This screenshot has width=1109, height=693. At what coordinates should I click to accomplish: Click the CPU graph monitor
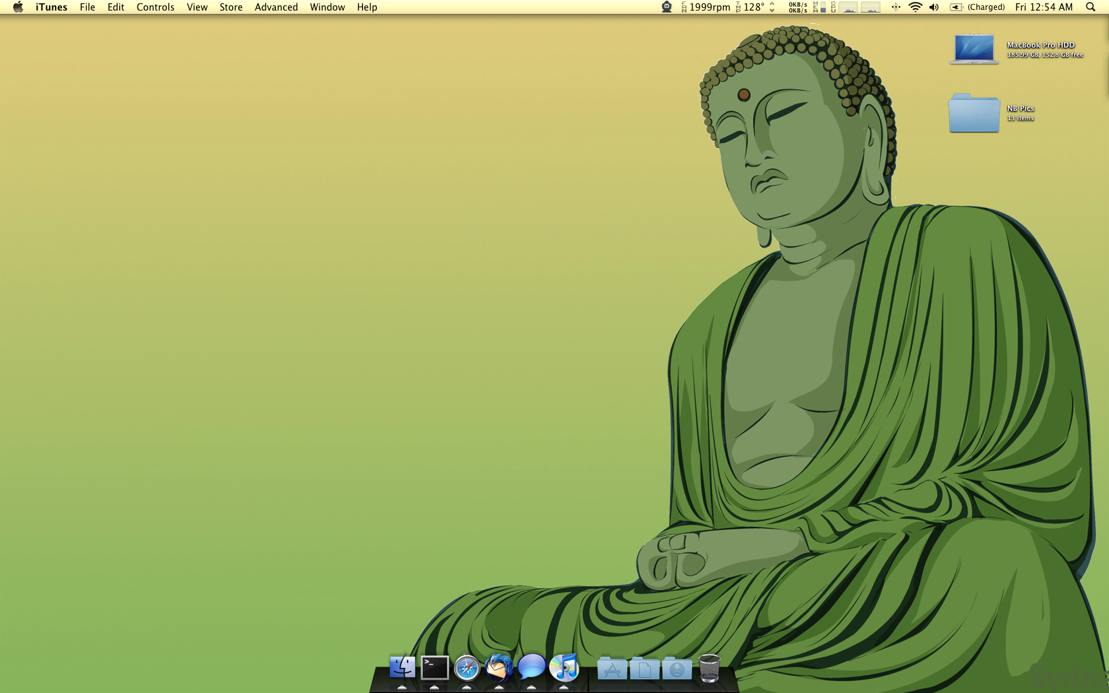[859, 7]
